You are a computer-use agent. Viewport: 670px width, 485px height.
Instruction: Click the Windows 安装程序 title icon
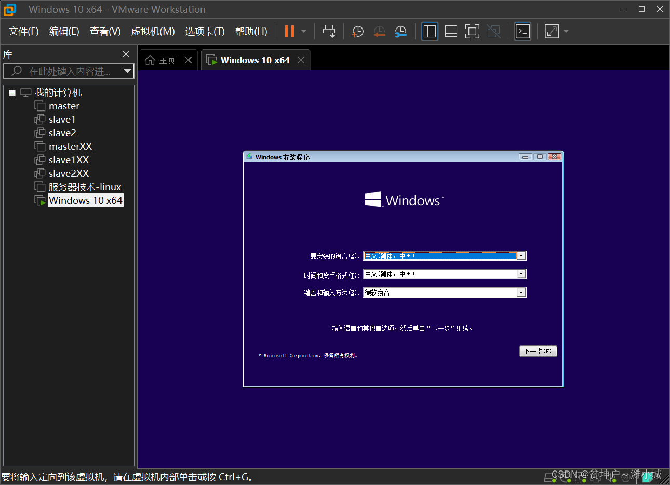point(249,157)
